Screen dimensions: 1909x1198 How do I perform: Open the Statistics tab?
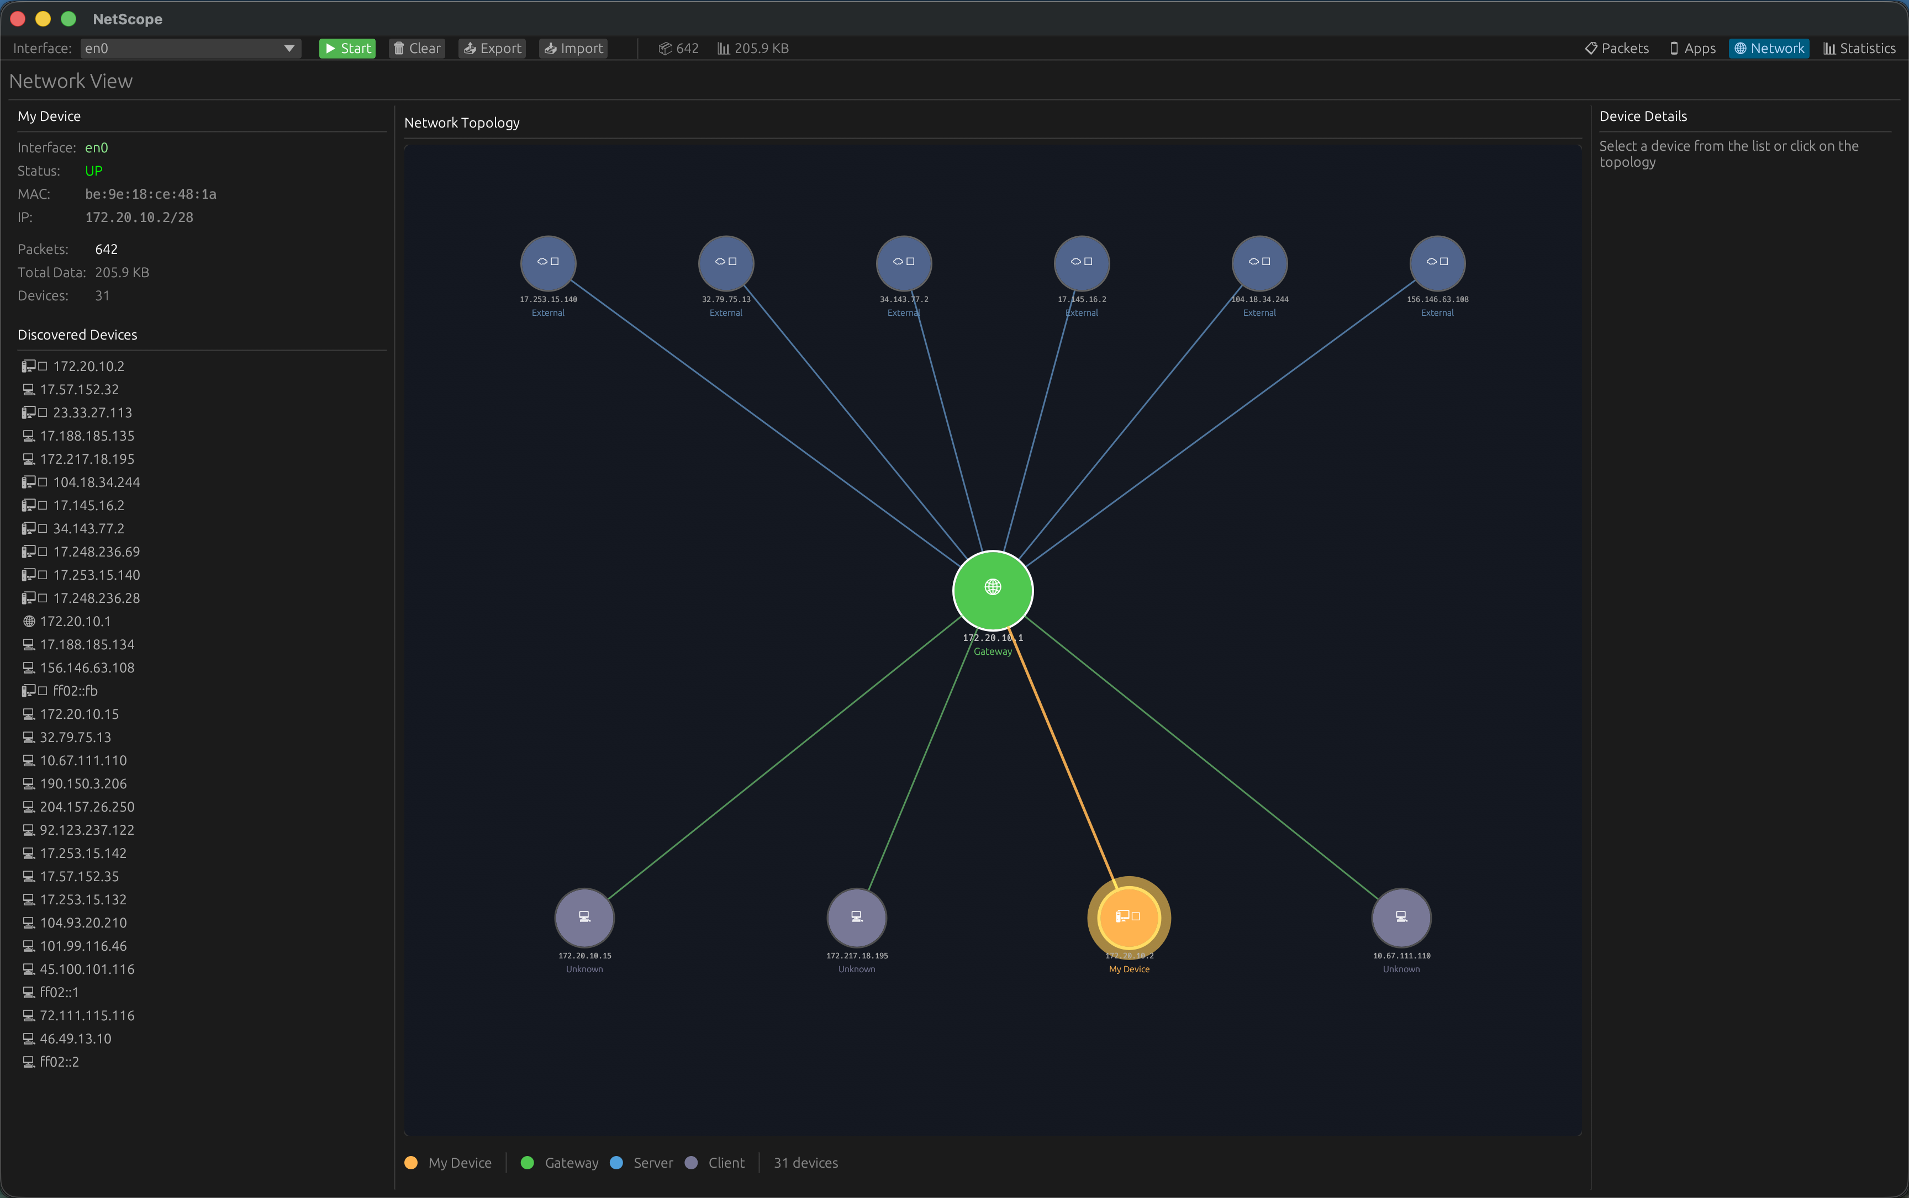tap(1859, 49)
